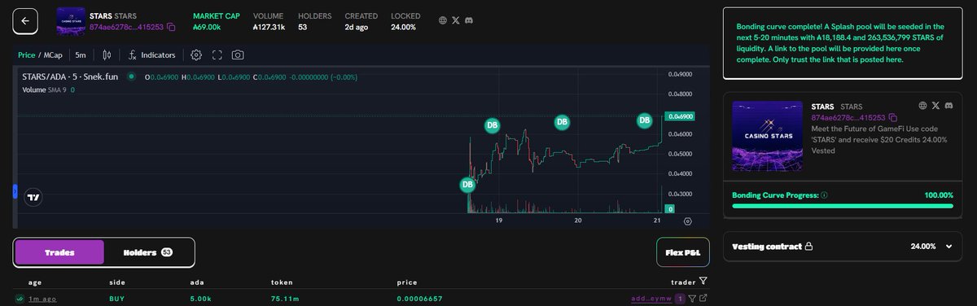Click the BUY side cell

[116, 299]
